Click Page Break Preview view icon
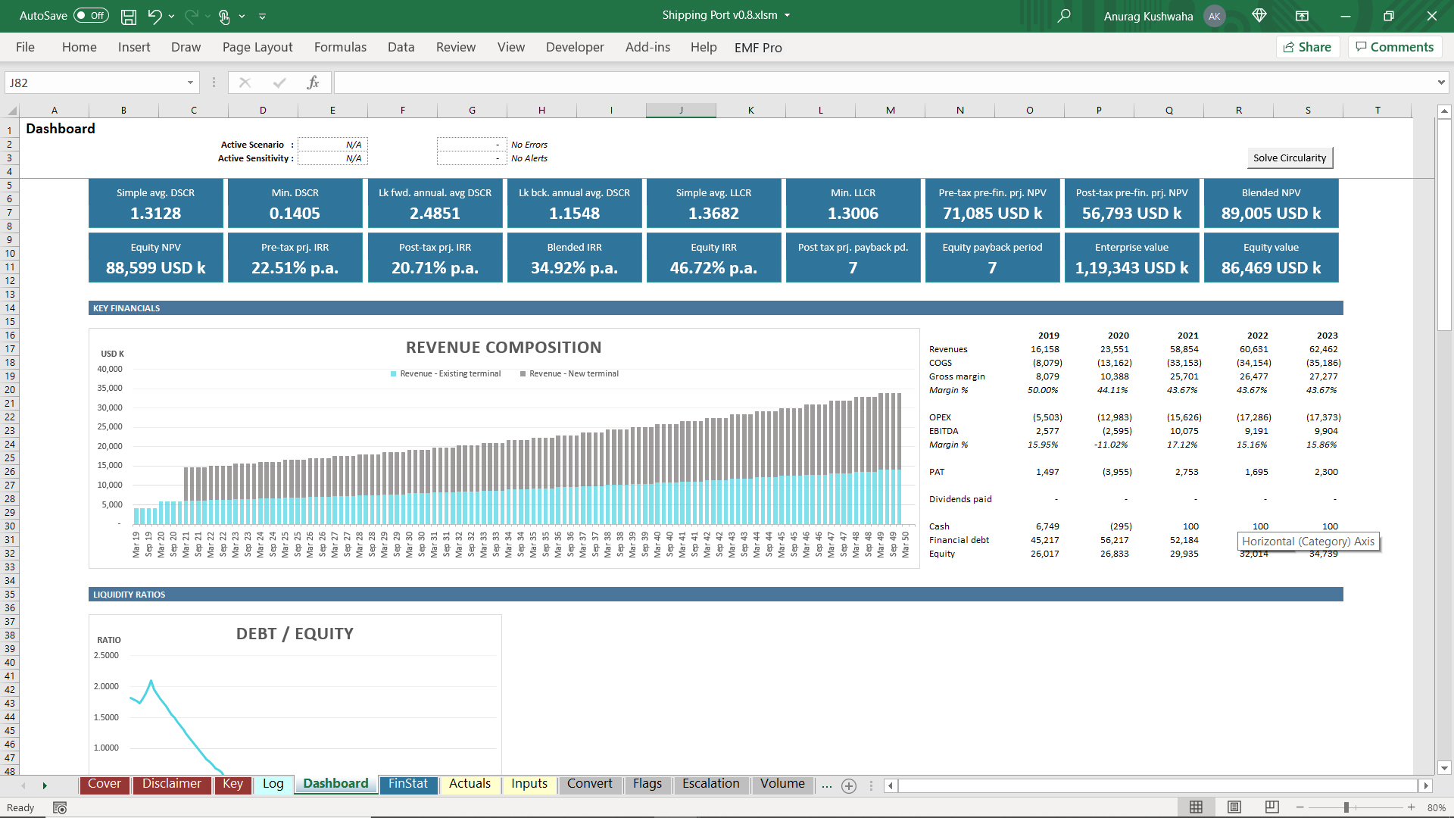 point(1272,807)
